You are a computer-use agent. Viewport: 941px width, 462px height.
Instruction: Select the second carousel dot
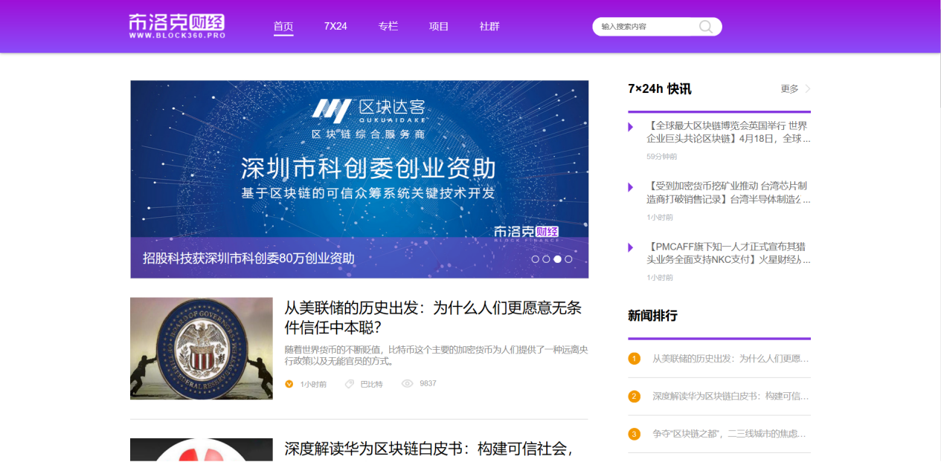pos(546,259)
